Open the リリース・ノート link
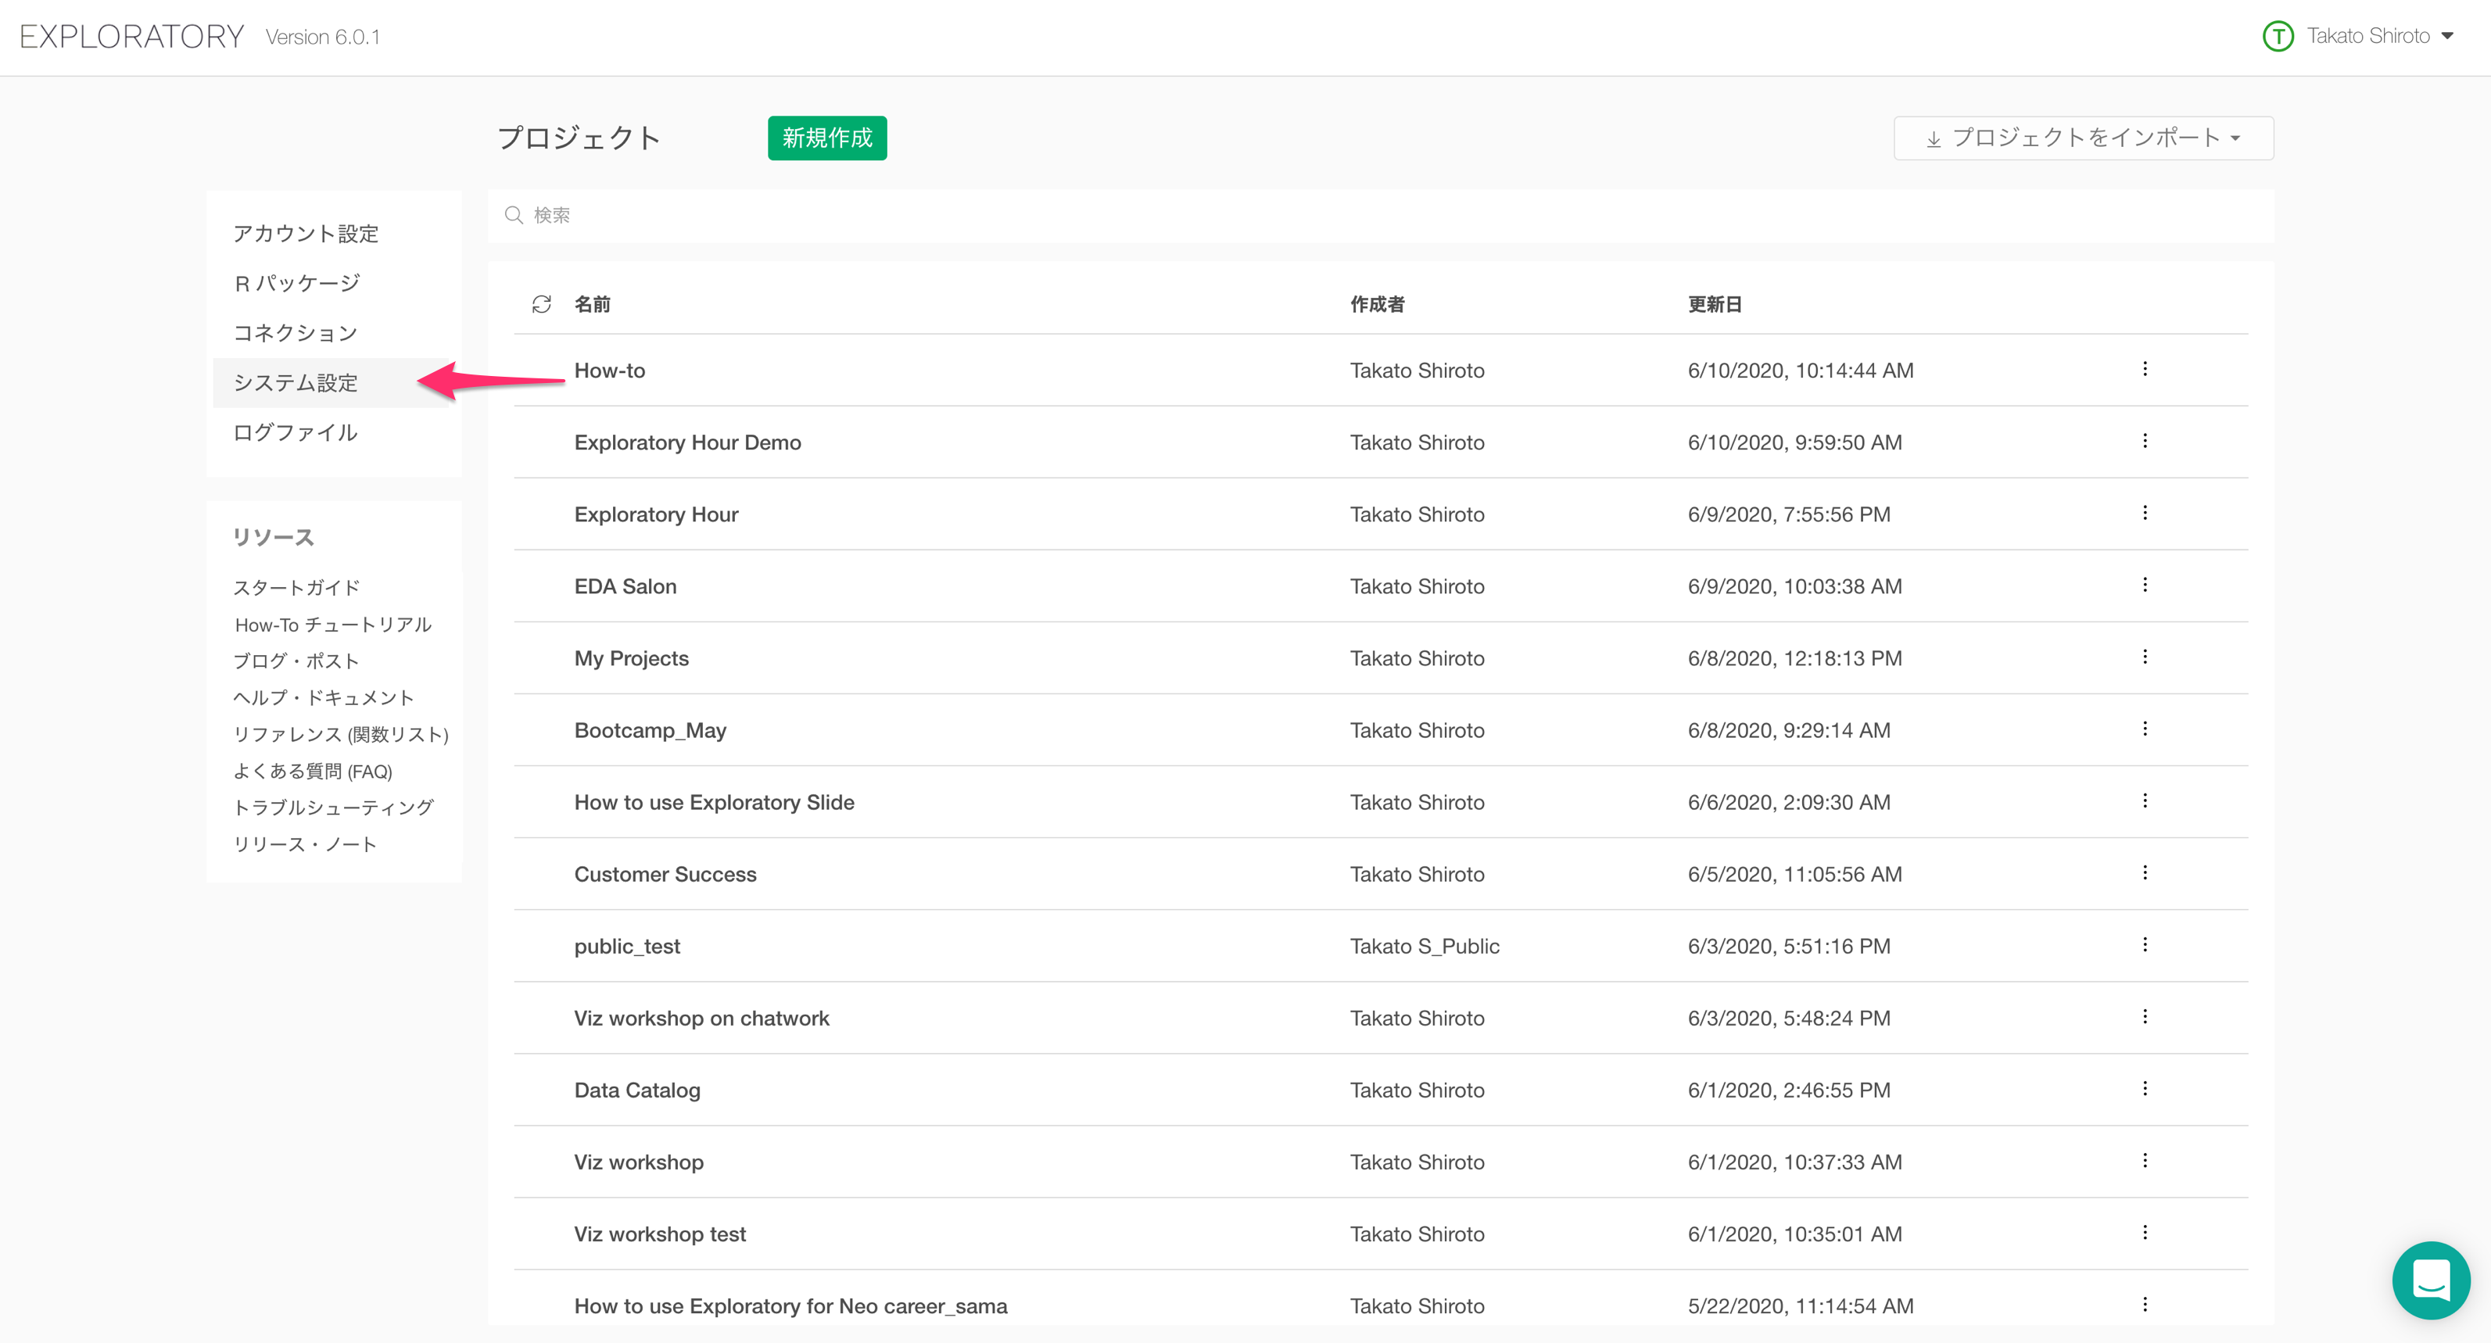This screenshot has width=2491, height=1343. point(305,844)
